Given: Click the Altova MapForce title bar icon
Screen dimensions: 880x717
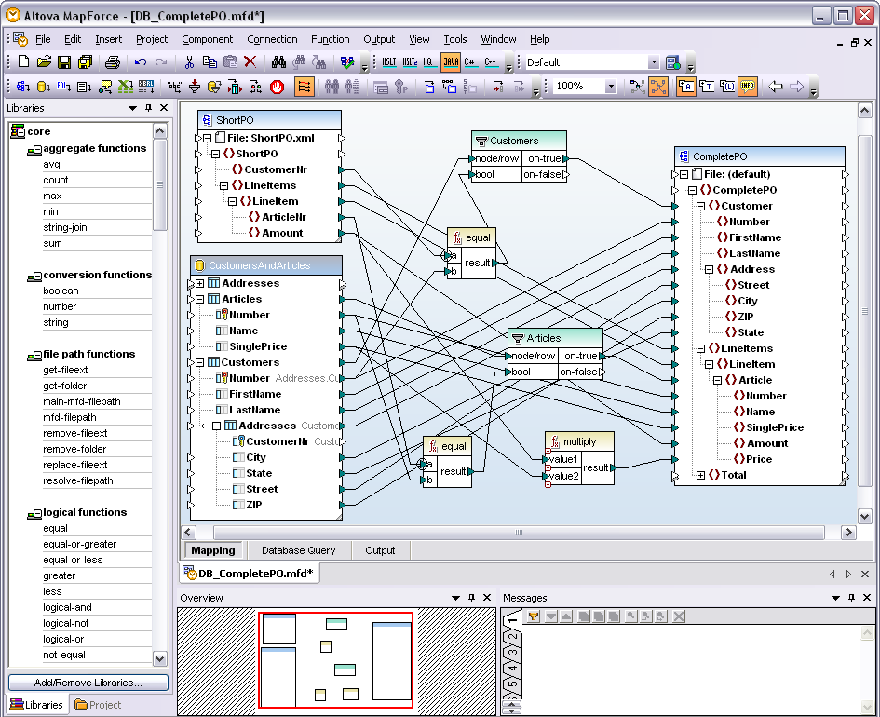Looking at the screenshot, I should pos(12,15).
